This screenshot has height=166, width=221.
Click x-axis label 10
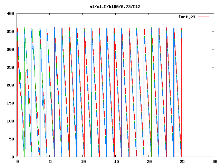(x=83, y=162)
